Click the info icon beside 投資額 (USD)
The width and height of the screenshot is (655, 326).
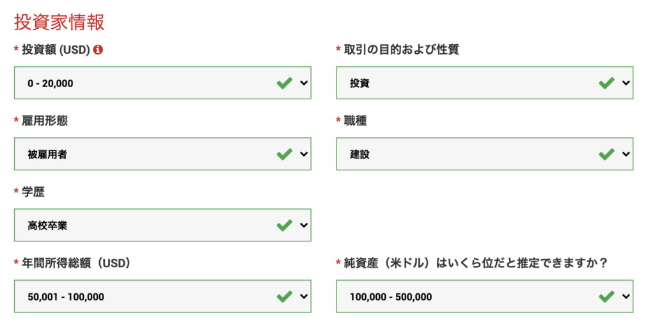tap(98, 50)
